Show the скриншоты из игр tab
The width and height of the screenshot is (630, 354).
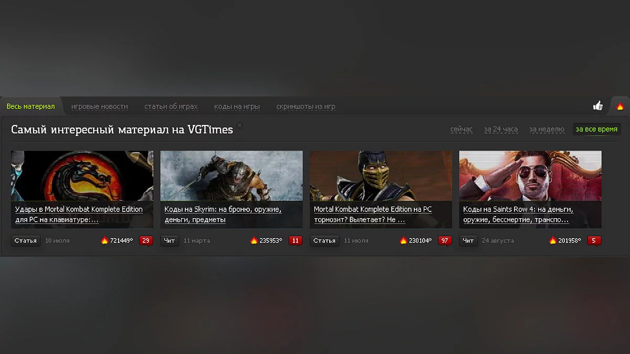point(306,106)
